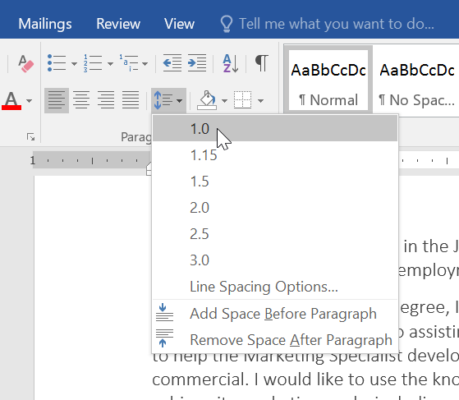Click the Borders icon
This screenshot has height=400, width=459.
pyautogui.click(x=242, y=100)
